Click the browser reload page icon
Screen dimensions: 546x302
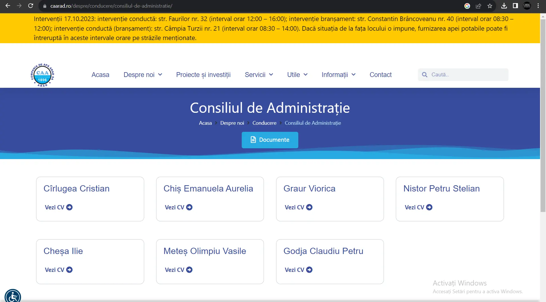point(31,6)
